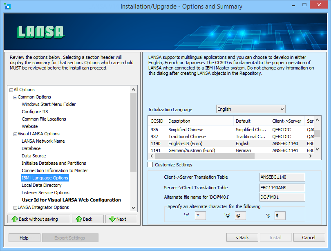This screenshot has height=251, width=331.
Task: Select LANSA Network Name option
Action: pos(43,141)
